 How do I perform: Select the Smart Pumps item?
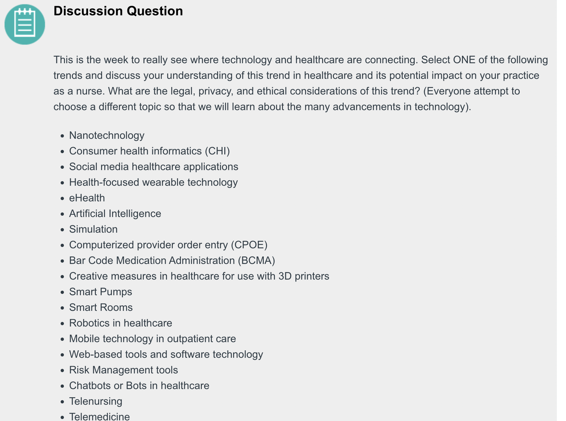[x=100, y=292]
